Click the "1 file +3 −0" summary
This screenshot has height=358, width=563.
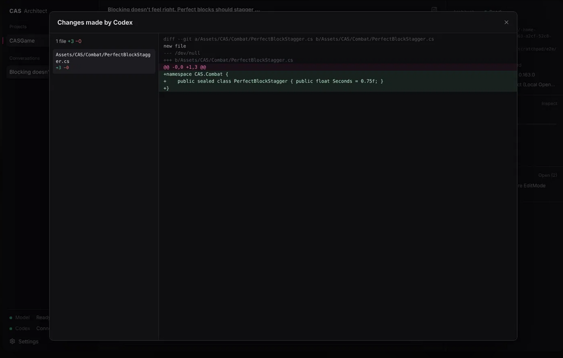(x=68, y=41)
